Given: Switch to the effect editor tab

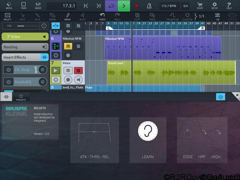Looking at the screenshot, I should [6, 97].
